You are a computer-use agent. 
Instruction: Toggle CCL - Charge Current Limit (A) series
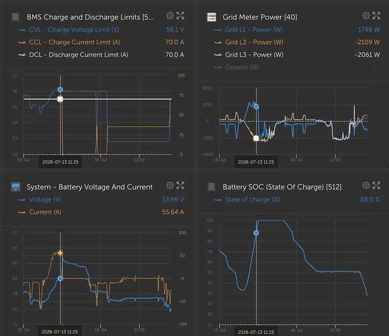69,42
